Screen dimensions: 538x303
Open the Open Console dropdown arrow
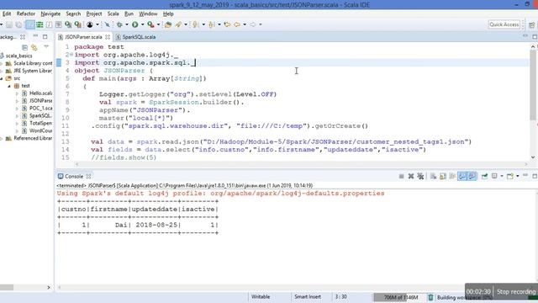518,176
